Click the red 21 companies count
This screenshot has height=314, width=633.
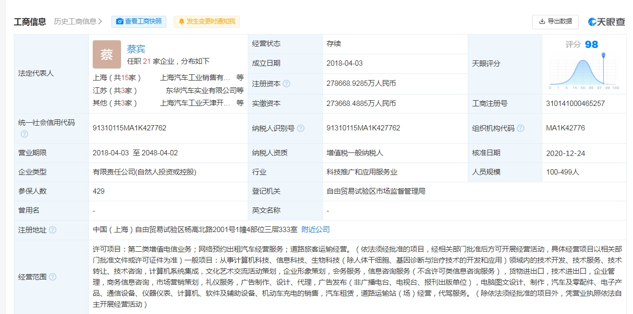(x=147, y=61)
